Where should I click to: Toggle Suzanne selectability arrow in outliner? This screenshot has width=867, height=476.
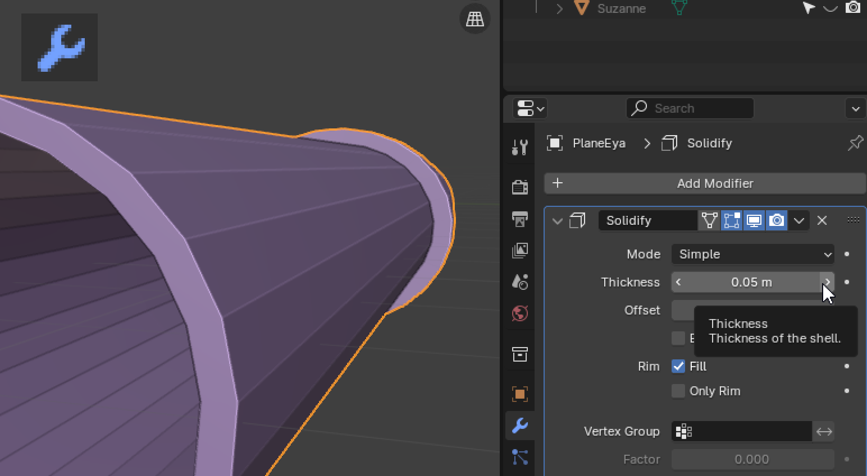coord(809,7)
